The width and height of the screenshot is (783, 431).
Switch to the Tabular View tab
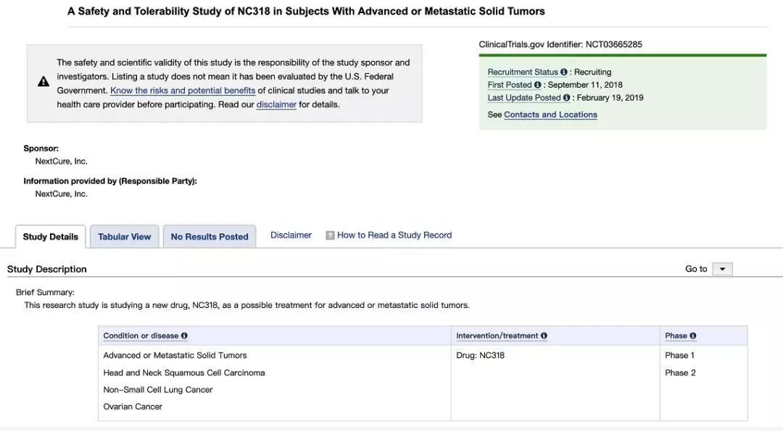[125, 237]
